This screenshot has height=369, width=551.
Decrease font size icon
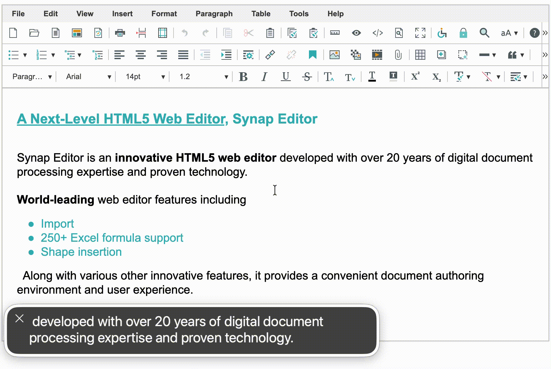pyautogui.click(x=350, y=77)
